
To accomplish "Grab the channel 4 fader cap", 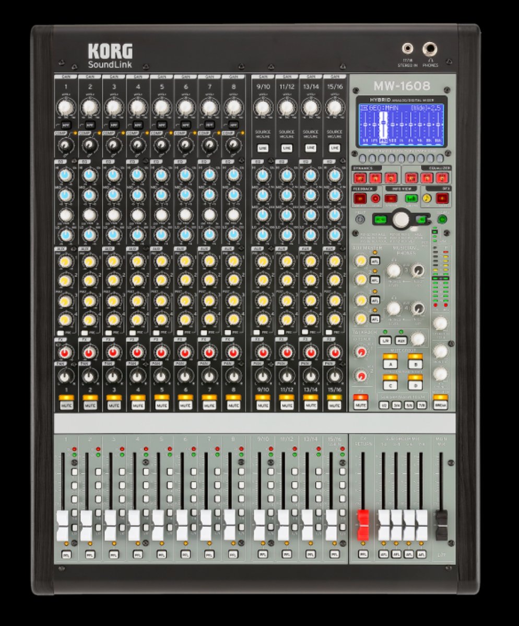I will pos(134,525).
